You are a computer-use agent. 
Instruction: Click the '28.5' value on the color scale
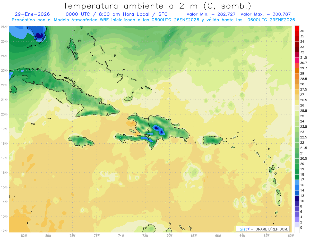304,79
